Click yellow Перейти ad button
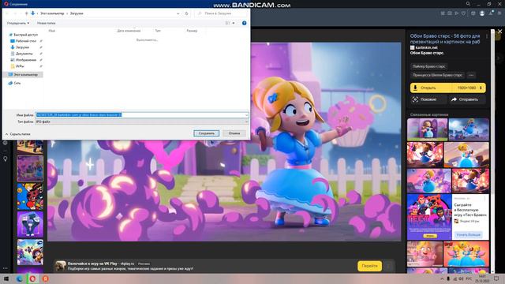 click(x=369, y=266)
